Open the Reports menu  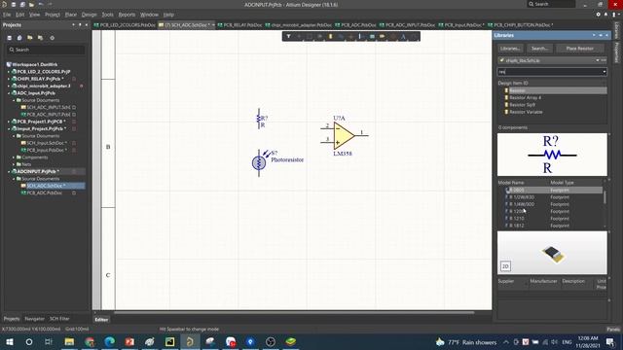click(x=127, y=15)
